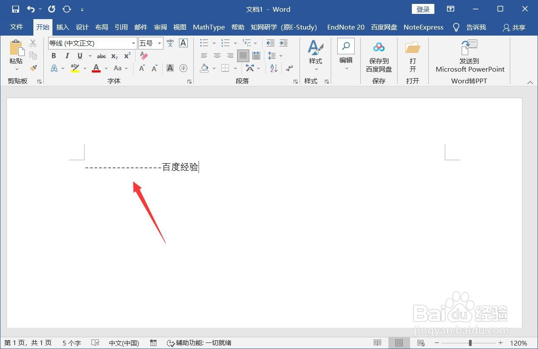Decrease font size with Shrink Font
The image size is (538, 349).
tap(155, 68)
